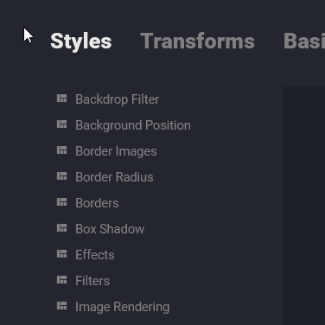Open the Backdrop Filter link

point(117,99)
